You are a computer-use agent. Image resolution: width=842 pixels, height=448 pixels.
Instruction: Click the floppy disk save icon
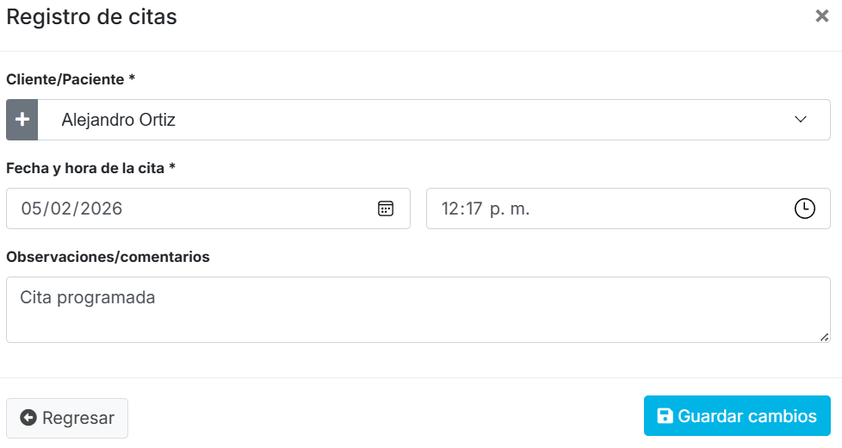pyautogui.click(x=665, y=416)
